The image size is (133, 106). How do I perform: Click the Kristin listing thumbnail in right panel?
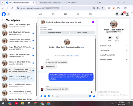pos(114,24)
